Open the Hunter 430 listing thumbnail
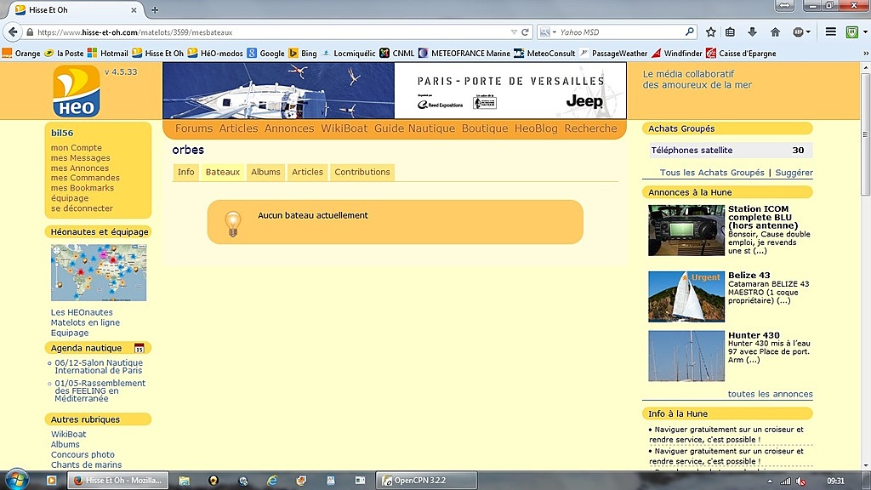 [x=686, y=356]
